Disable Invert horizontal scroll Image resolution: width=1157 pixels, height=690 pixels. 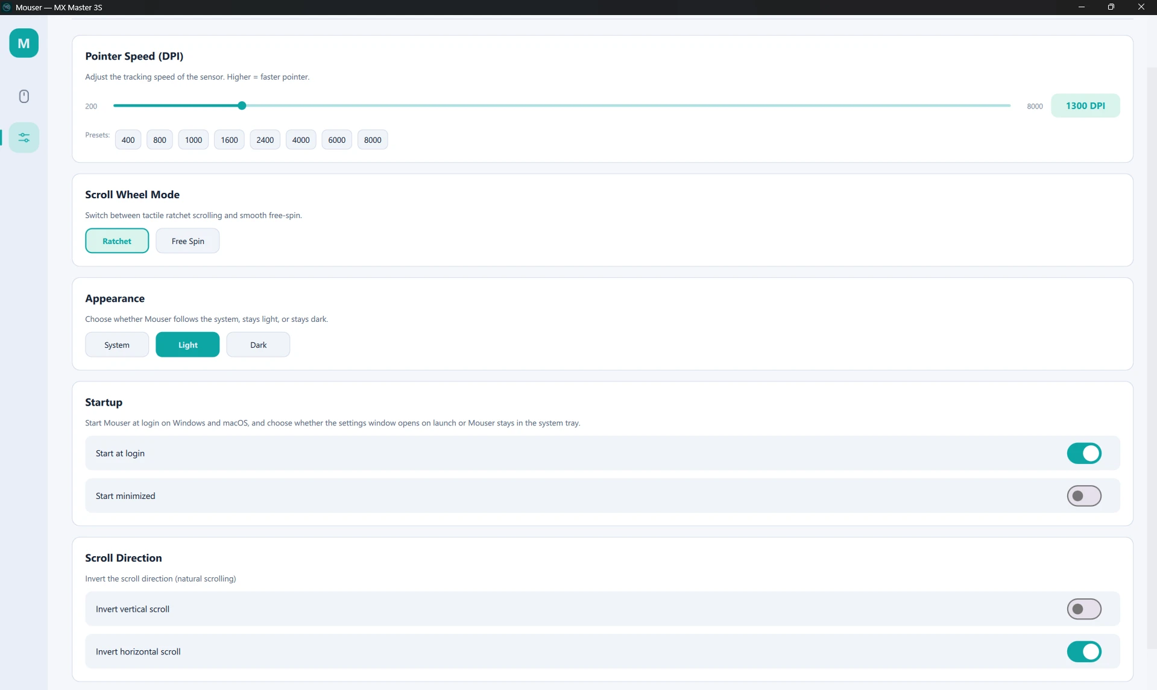(x=1083, y=651)
